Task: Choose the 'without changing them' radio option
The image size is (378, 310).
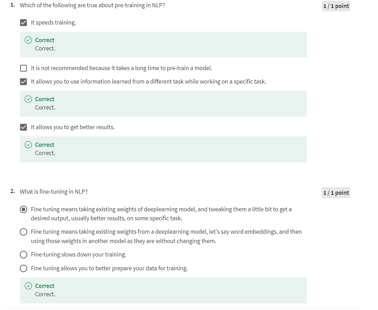Action: [23, 232]
